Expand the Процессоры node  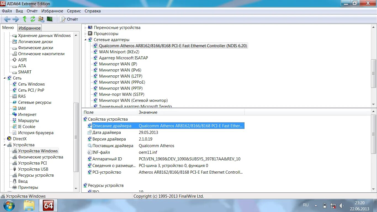tap(85, 34)
